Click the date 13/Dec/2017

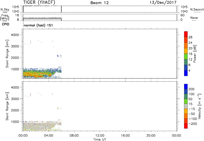163,3
